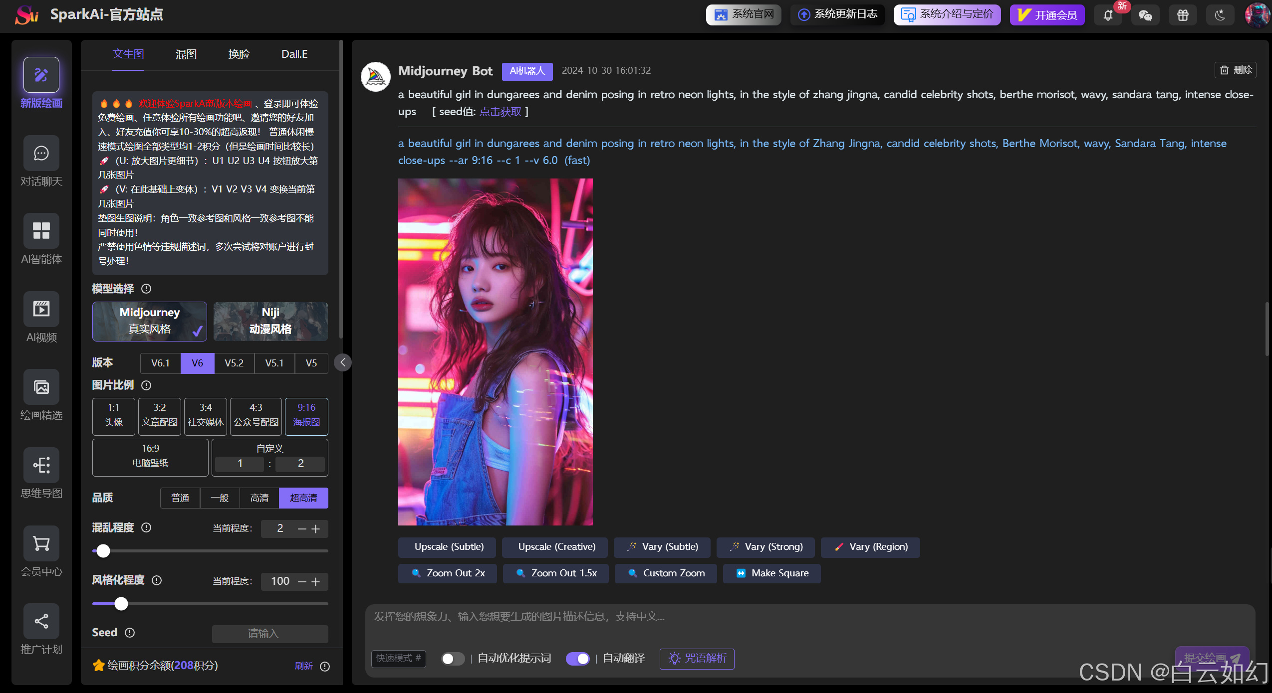The width and height of the screenshot is (1272, 693).
Task: Click 刷新 refresh link
Action: [x=303, y=666]
